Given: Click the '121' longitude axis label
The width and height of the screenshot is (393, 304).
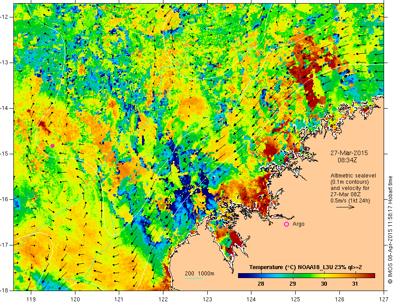Looking at the screenshot, I should click(119, 300).
